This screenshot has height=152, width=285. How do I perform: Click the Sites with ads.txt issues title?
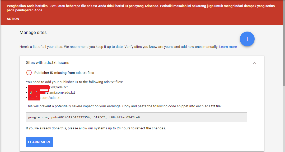tap(48, 63)
